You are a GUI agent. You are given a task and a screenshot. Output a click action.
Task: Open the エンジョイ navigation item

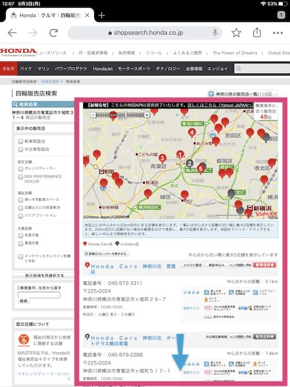pyautogui.click(x=218, y=68)
